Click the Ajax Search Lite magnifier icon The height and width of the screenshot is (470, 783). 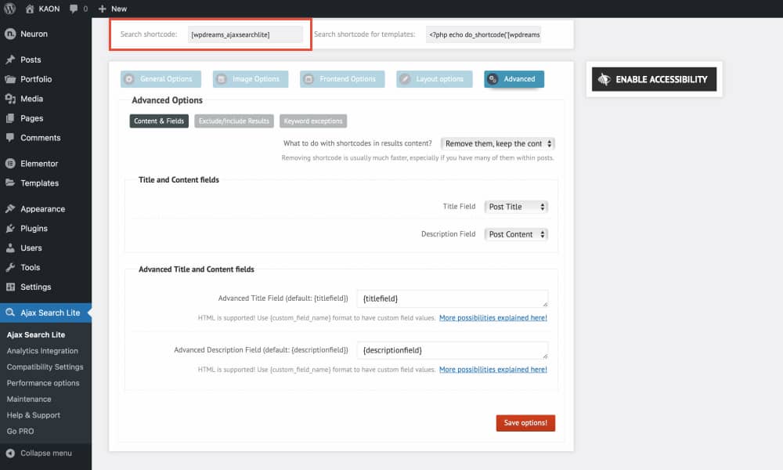pyautogui.click(x=9, y=312)
